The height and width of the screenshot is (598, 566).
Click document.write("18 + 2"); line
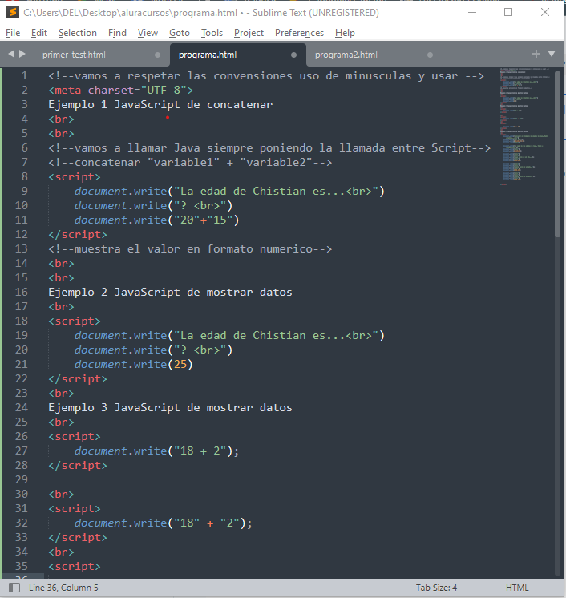click(x=156, y=451)
